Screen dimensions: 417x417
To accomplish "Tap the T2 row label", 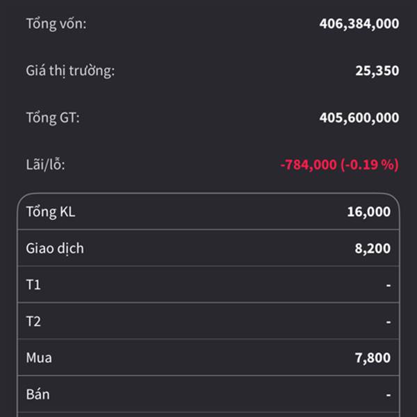I will [33, 322].
